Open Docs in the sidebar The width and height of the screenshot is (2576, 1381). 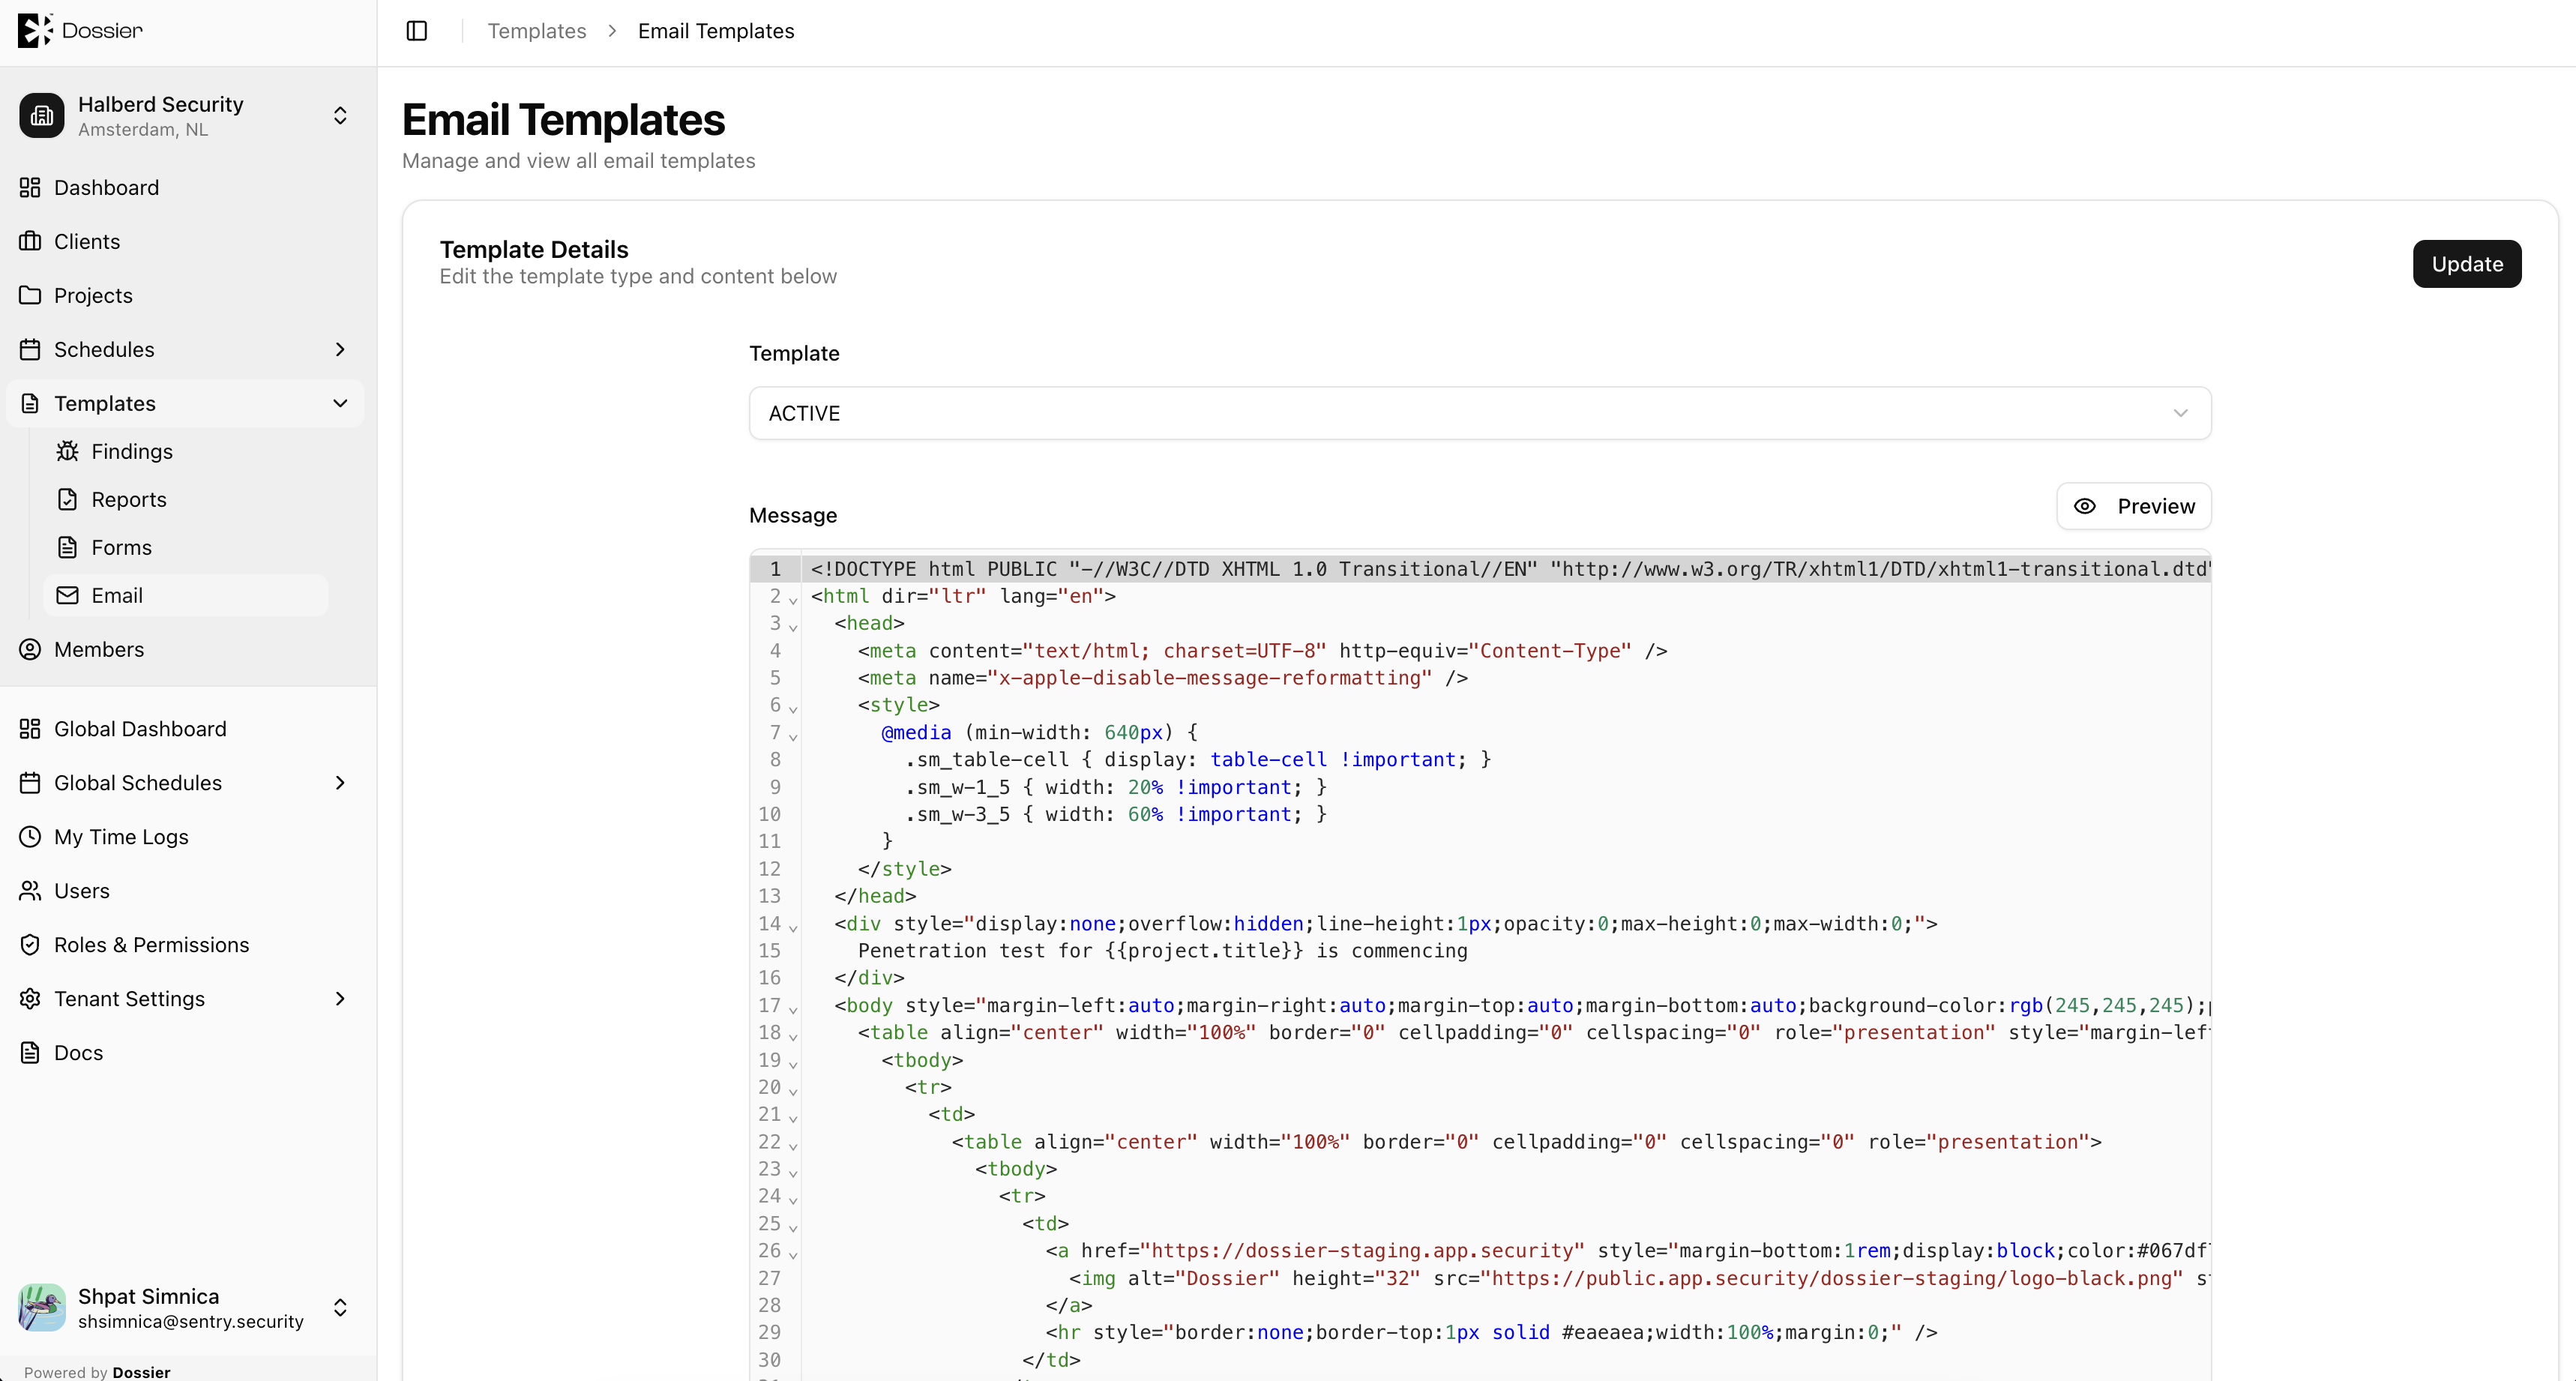(186, 1054)
